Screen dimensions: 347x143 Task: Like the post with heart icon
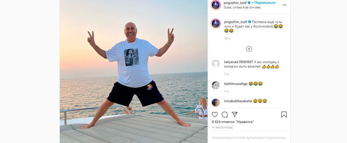pyautogui.click(x=215, y=114)
